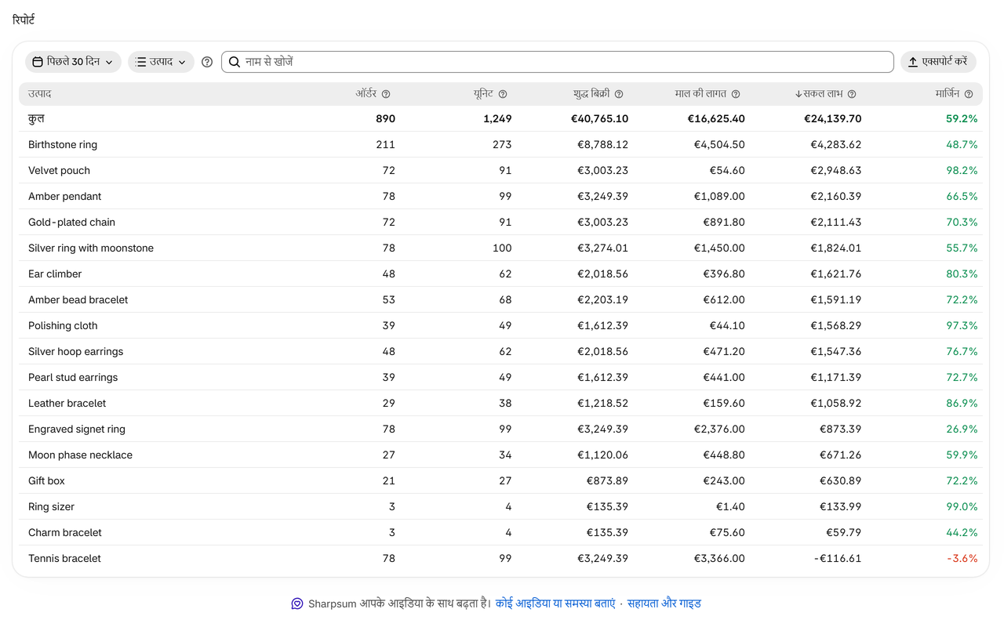Select the Amber bead bracelet product name

click(78, 299)
